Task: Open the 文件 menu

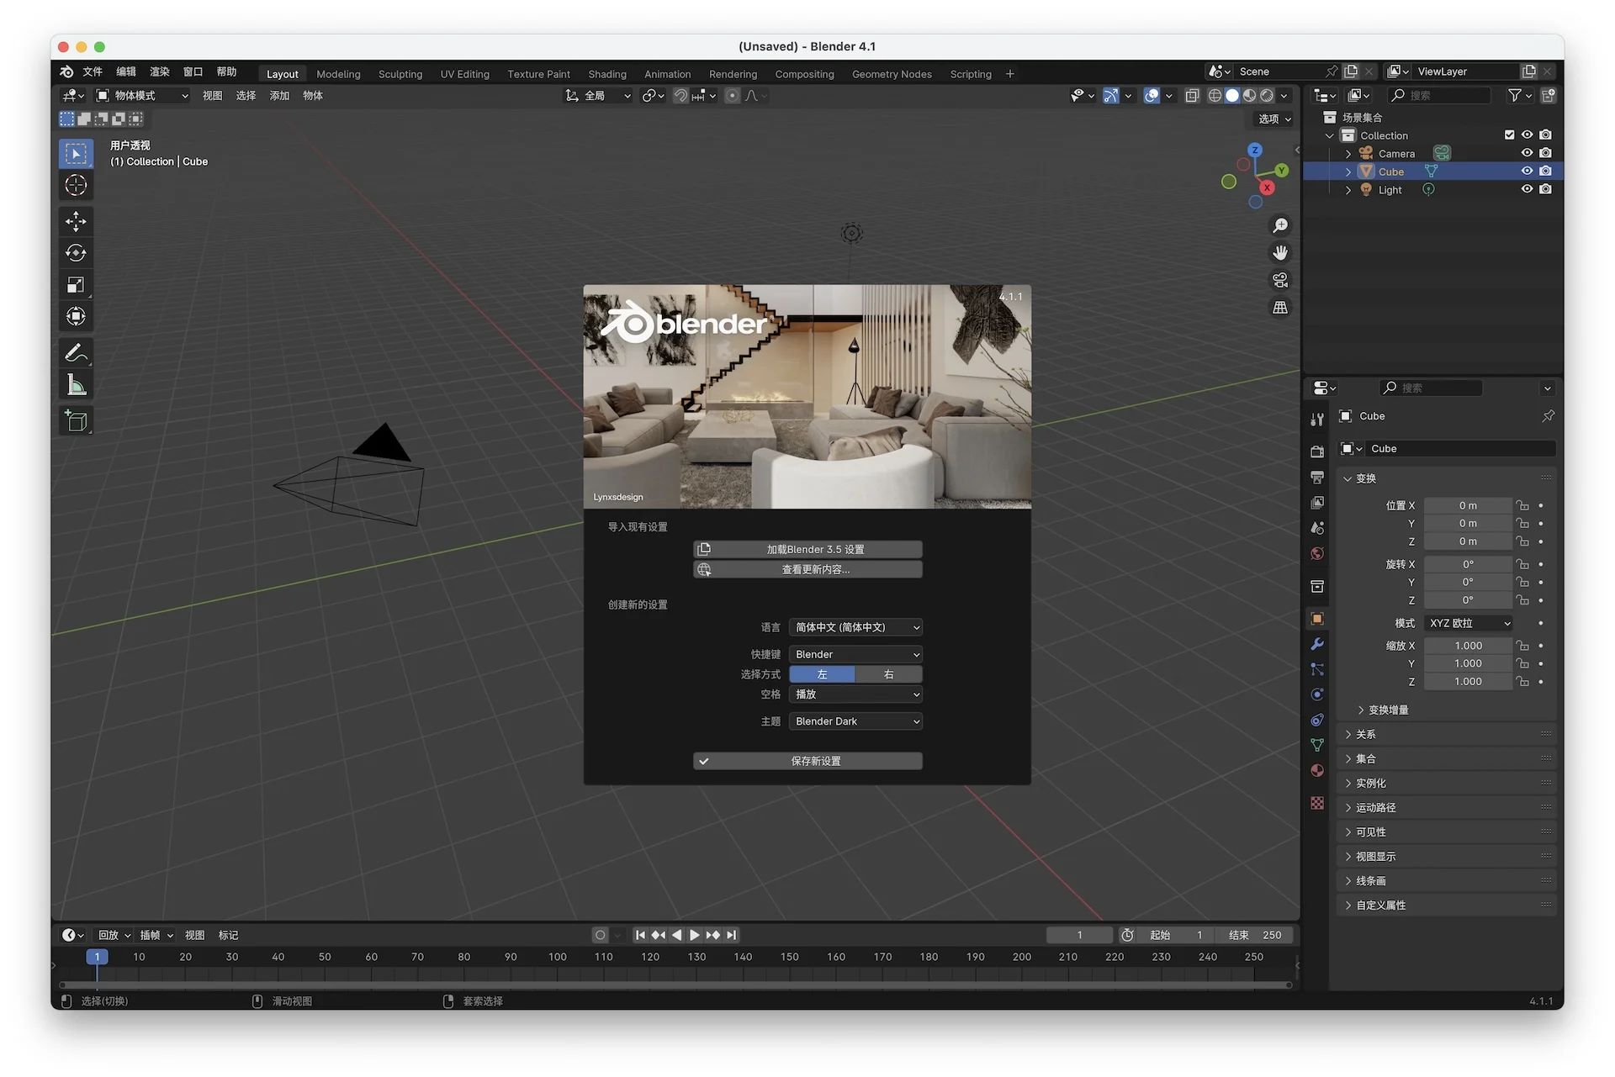Action: click(93, 72)
